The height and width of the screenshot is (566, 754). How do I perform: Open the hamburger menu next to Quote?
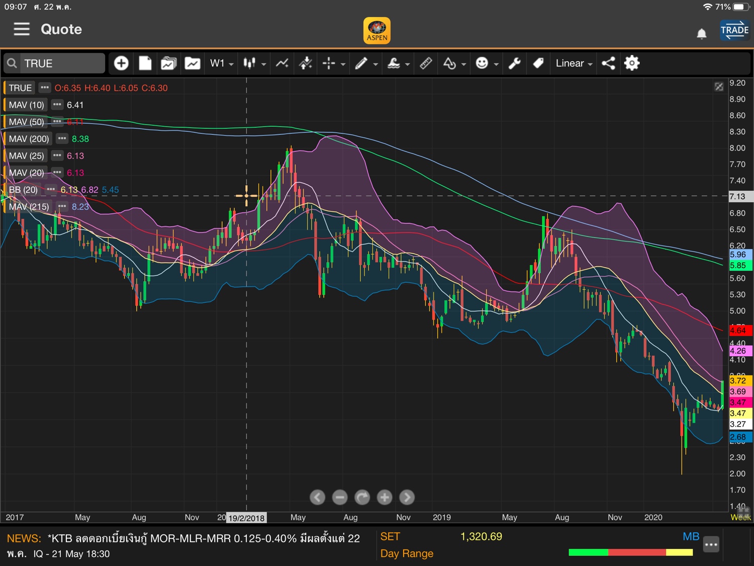point(22,29)
